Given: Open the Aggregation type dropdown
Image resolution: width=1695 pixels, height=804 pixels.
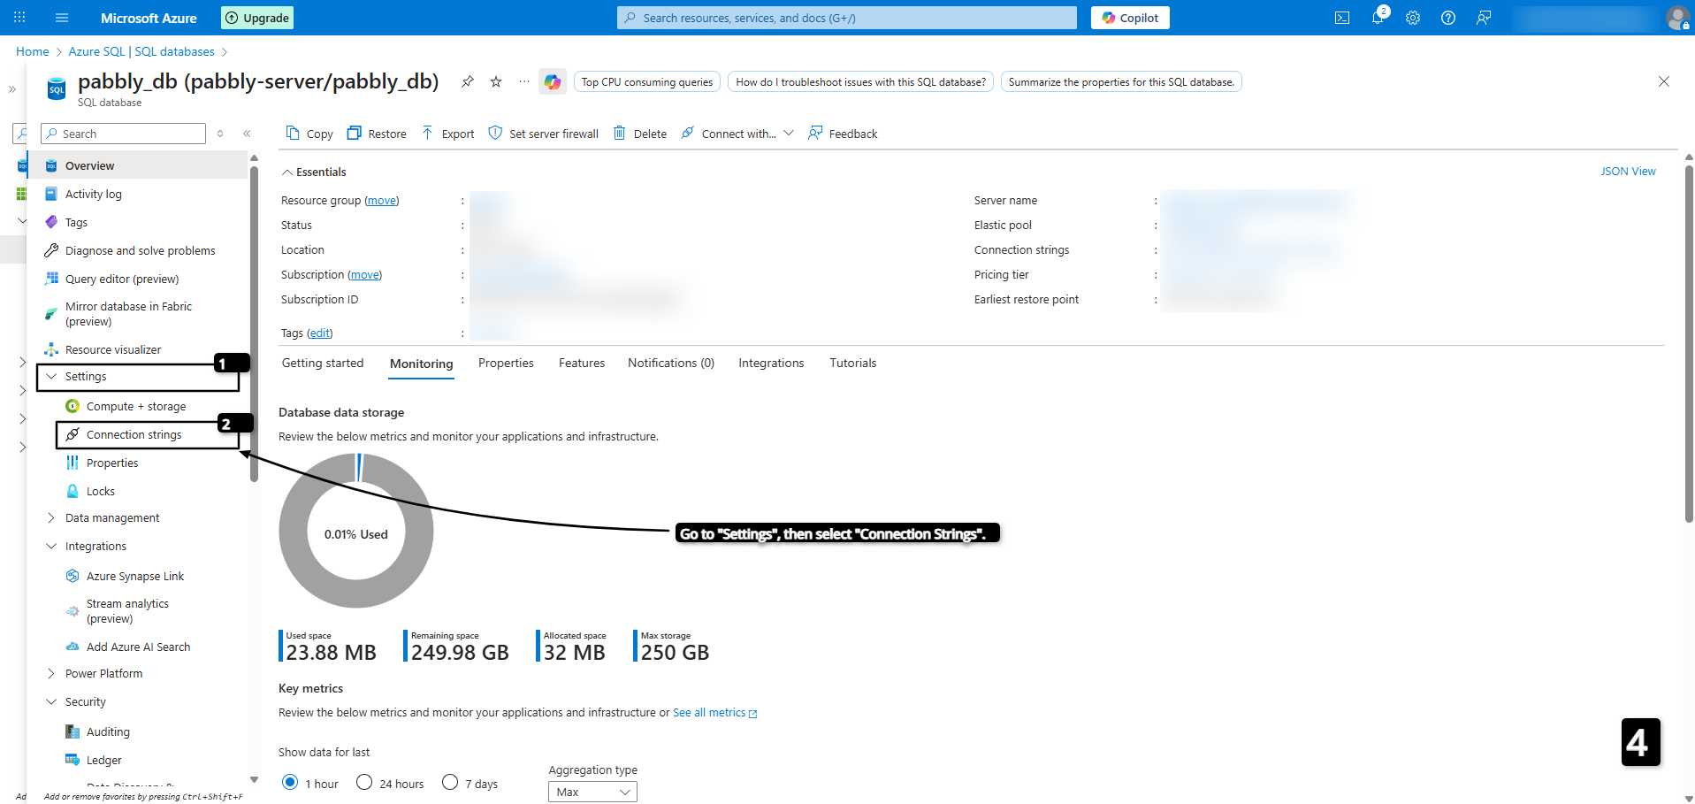Looking at the screenshot, I should [592, 792].
